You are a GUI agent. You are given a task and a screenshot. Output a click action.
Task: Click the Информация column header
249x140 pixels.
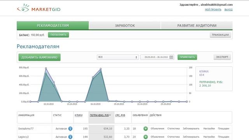click(x=26, y=115)
